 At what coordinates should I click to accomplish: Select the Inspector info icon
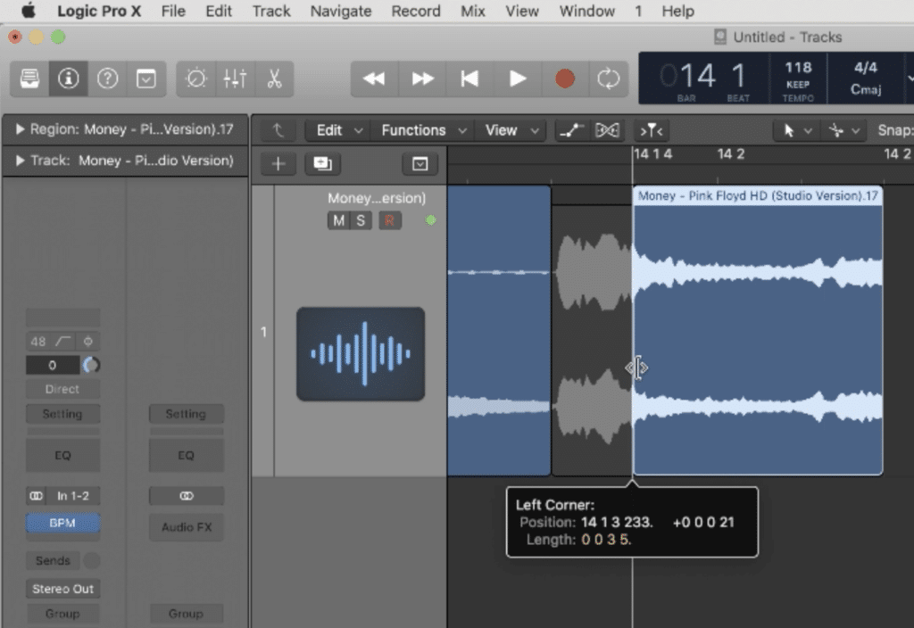click(x=70, y=78)
